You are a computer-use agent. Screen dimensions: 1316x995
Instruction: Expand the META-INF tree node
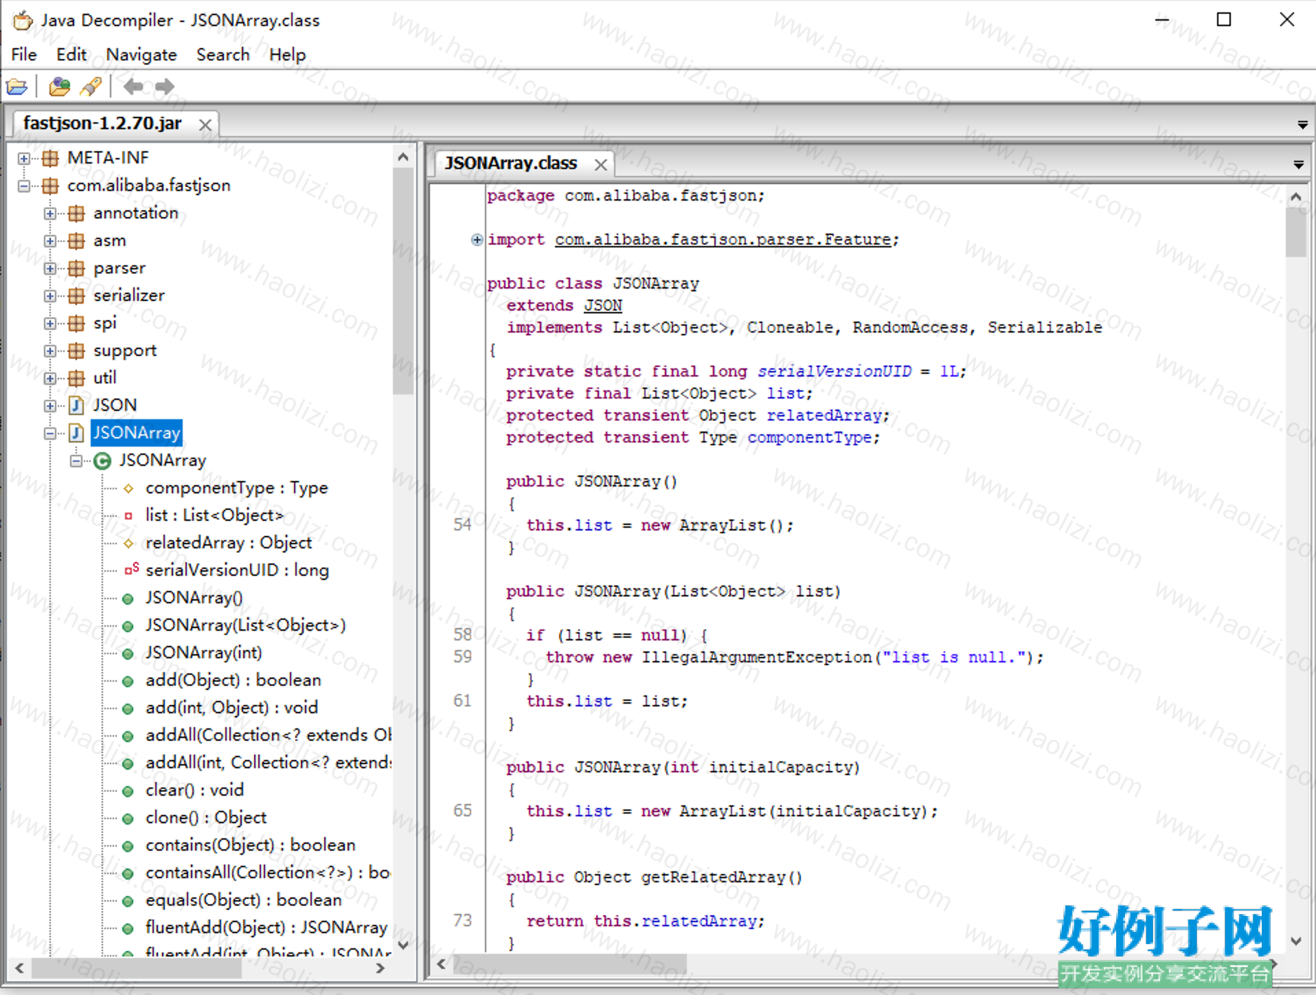pyautogui.click(x=24, y=158)
